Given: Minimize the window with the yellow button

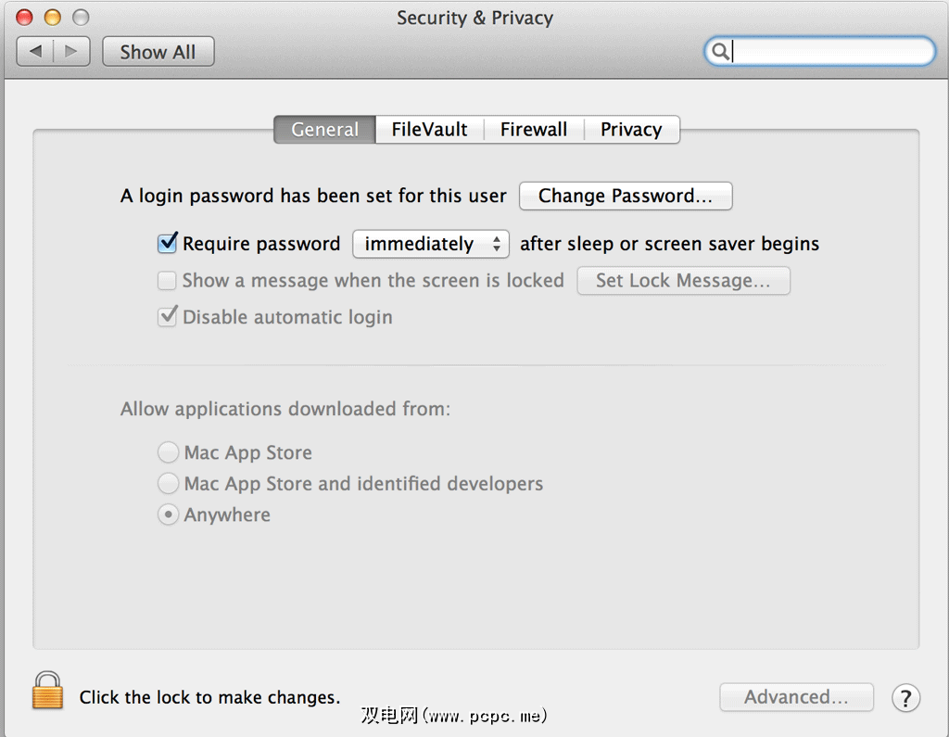Looking at the screenshot, I should 53,18.
